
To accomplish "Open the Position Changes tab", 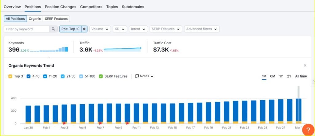I will point(61,7).
